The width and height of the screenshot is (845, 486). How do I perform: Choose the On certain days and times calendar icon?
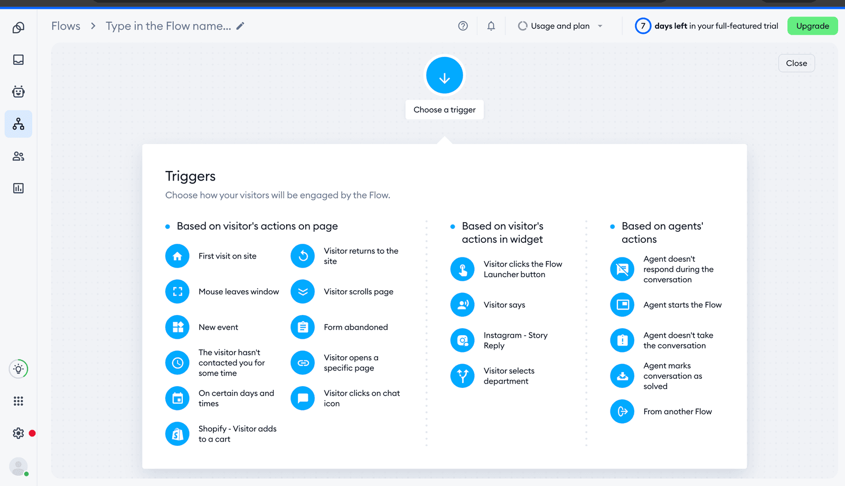tap(177, 398)
